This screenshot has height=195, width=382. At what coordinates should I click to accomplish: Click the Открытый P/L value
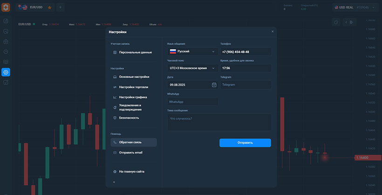click(x=303, y=9)
